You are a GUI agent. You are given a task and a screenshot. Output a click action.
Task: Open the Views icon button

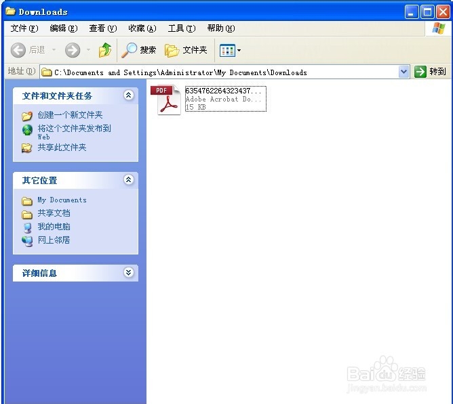(227, 51)
